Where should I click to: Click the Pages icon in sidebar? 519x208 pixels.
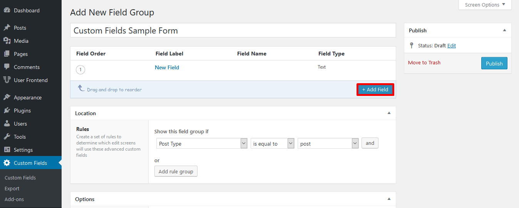coord(7,54)
